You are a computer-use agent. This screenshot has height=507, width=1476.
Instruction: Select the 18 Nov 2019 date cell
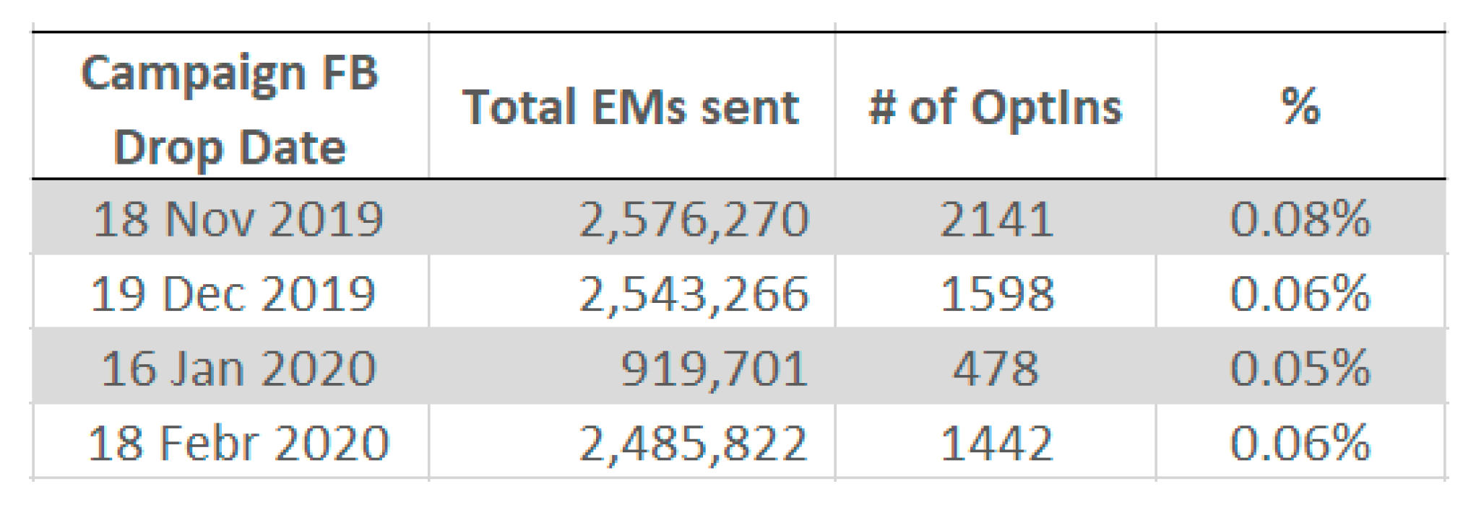238,219
